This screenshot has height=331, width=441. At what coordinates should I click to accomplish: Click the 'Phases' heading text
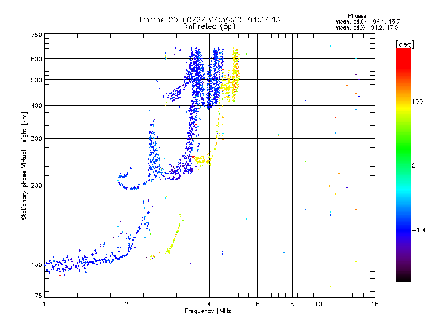(x=357, y=16)
